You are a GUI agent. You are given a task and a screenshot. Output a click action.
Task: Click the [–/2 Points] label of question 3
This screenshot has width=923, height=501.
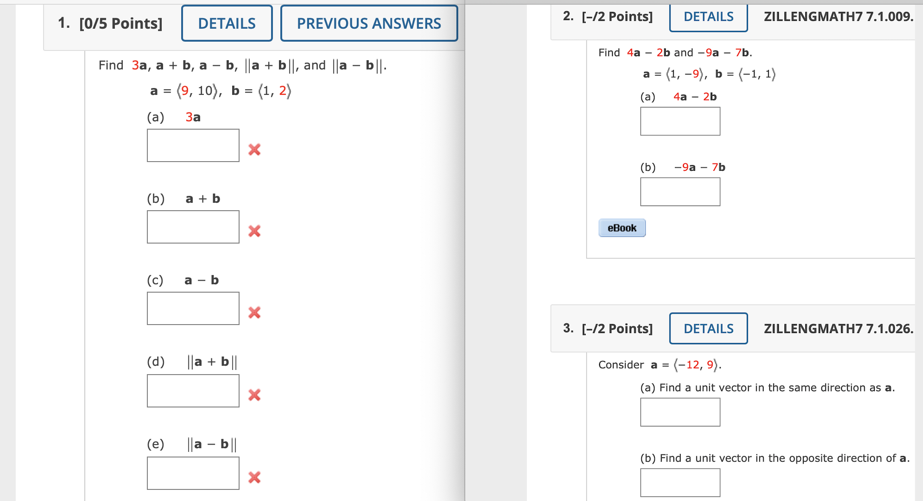[x=616, y=328]
